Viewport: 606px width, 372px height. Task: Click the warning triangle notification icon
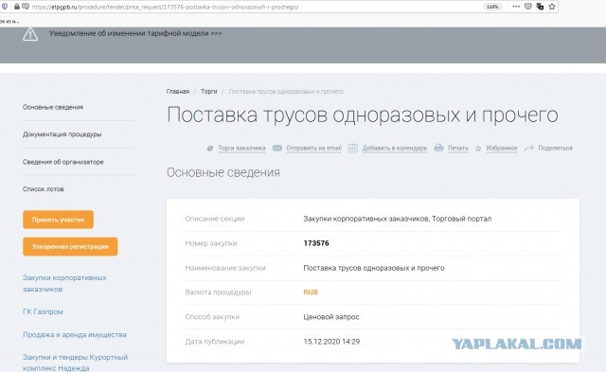[x=30, y=34]
